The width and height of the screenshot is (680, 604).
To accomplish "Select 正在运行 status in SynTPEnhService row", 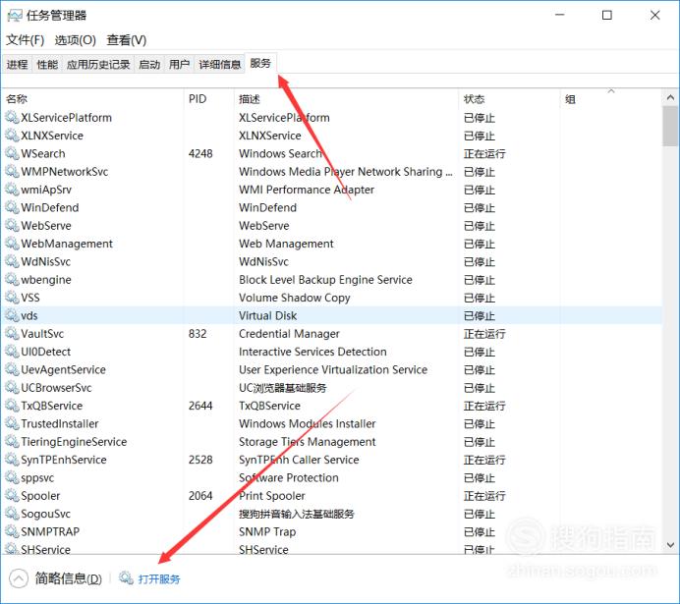I will (x=484, y=460).
